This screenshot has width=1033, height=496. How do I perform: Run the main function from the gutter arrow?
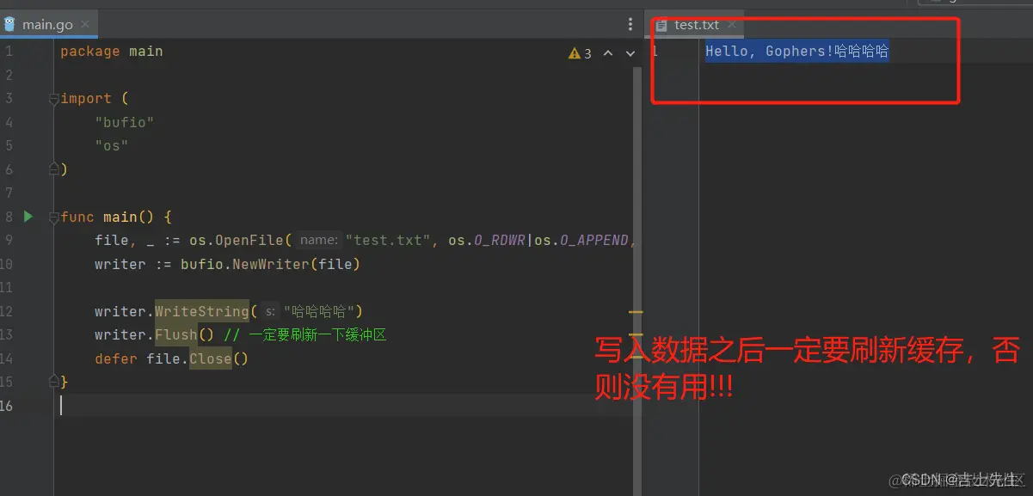point(28,217)
